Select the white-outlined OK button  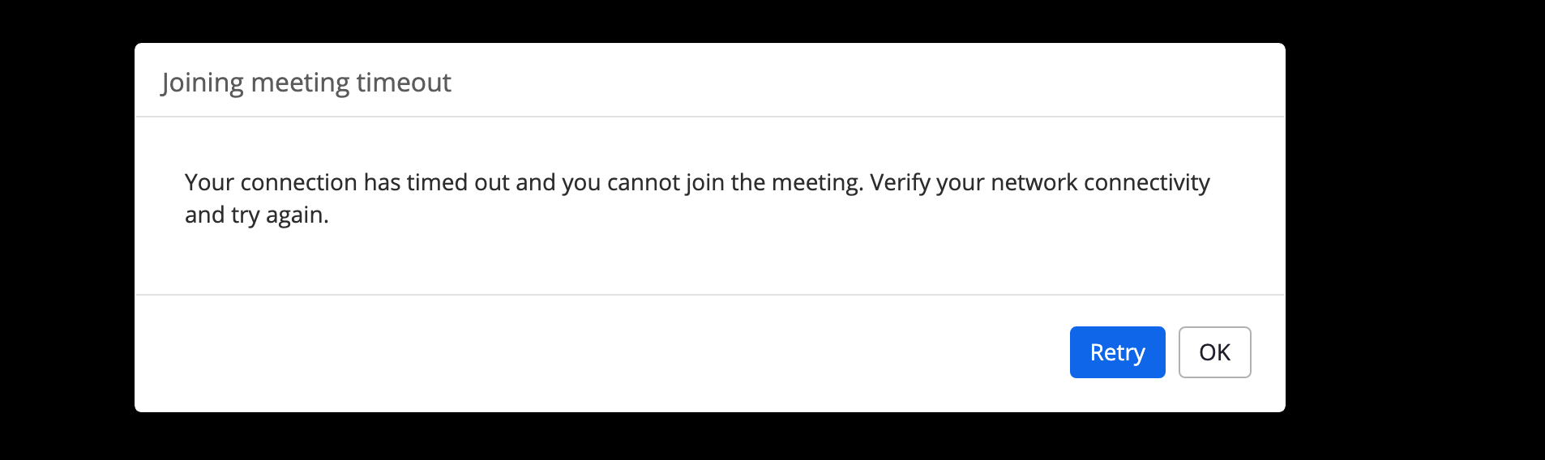pyautogui.click(x=1214, y=352)
